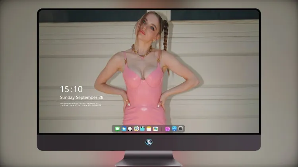
Task: Open the yellow Notes app in dock
Action: 149,129
